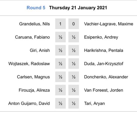Select player name Grandelius, Nils

click(x=34, y=24)
